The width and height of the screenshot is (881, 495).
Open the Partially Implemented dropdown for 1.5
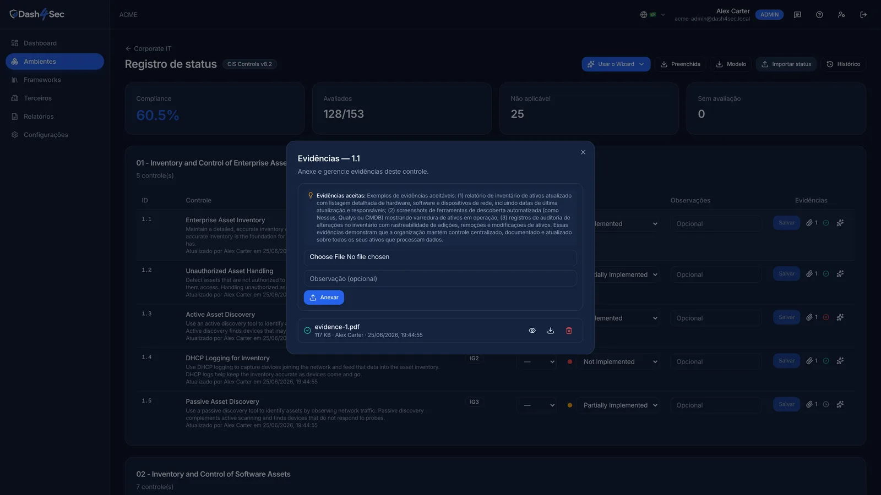coord(618,405)
